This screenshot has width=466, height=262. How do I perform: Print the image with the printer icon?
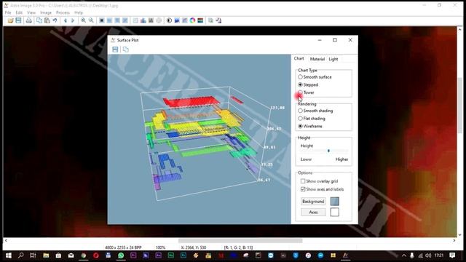point(29,20)
